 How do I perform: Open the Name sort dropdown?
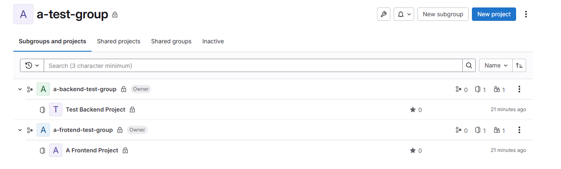pyautogui.click(x=496, y=65)
